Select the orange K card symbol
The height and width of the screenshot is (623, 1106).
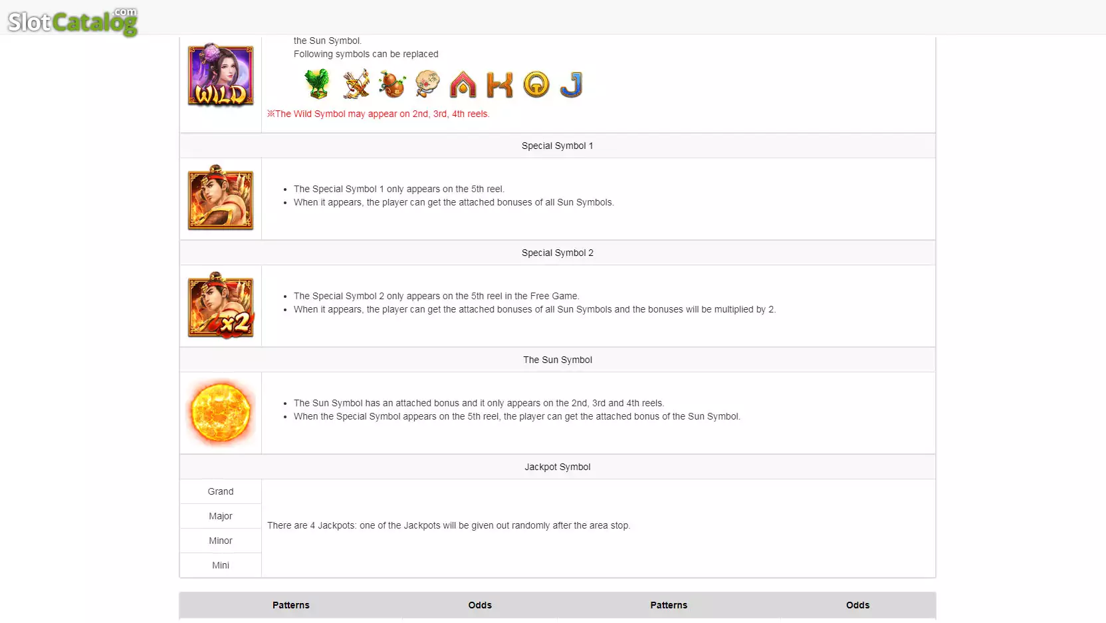tap(500, 84)
